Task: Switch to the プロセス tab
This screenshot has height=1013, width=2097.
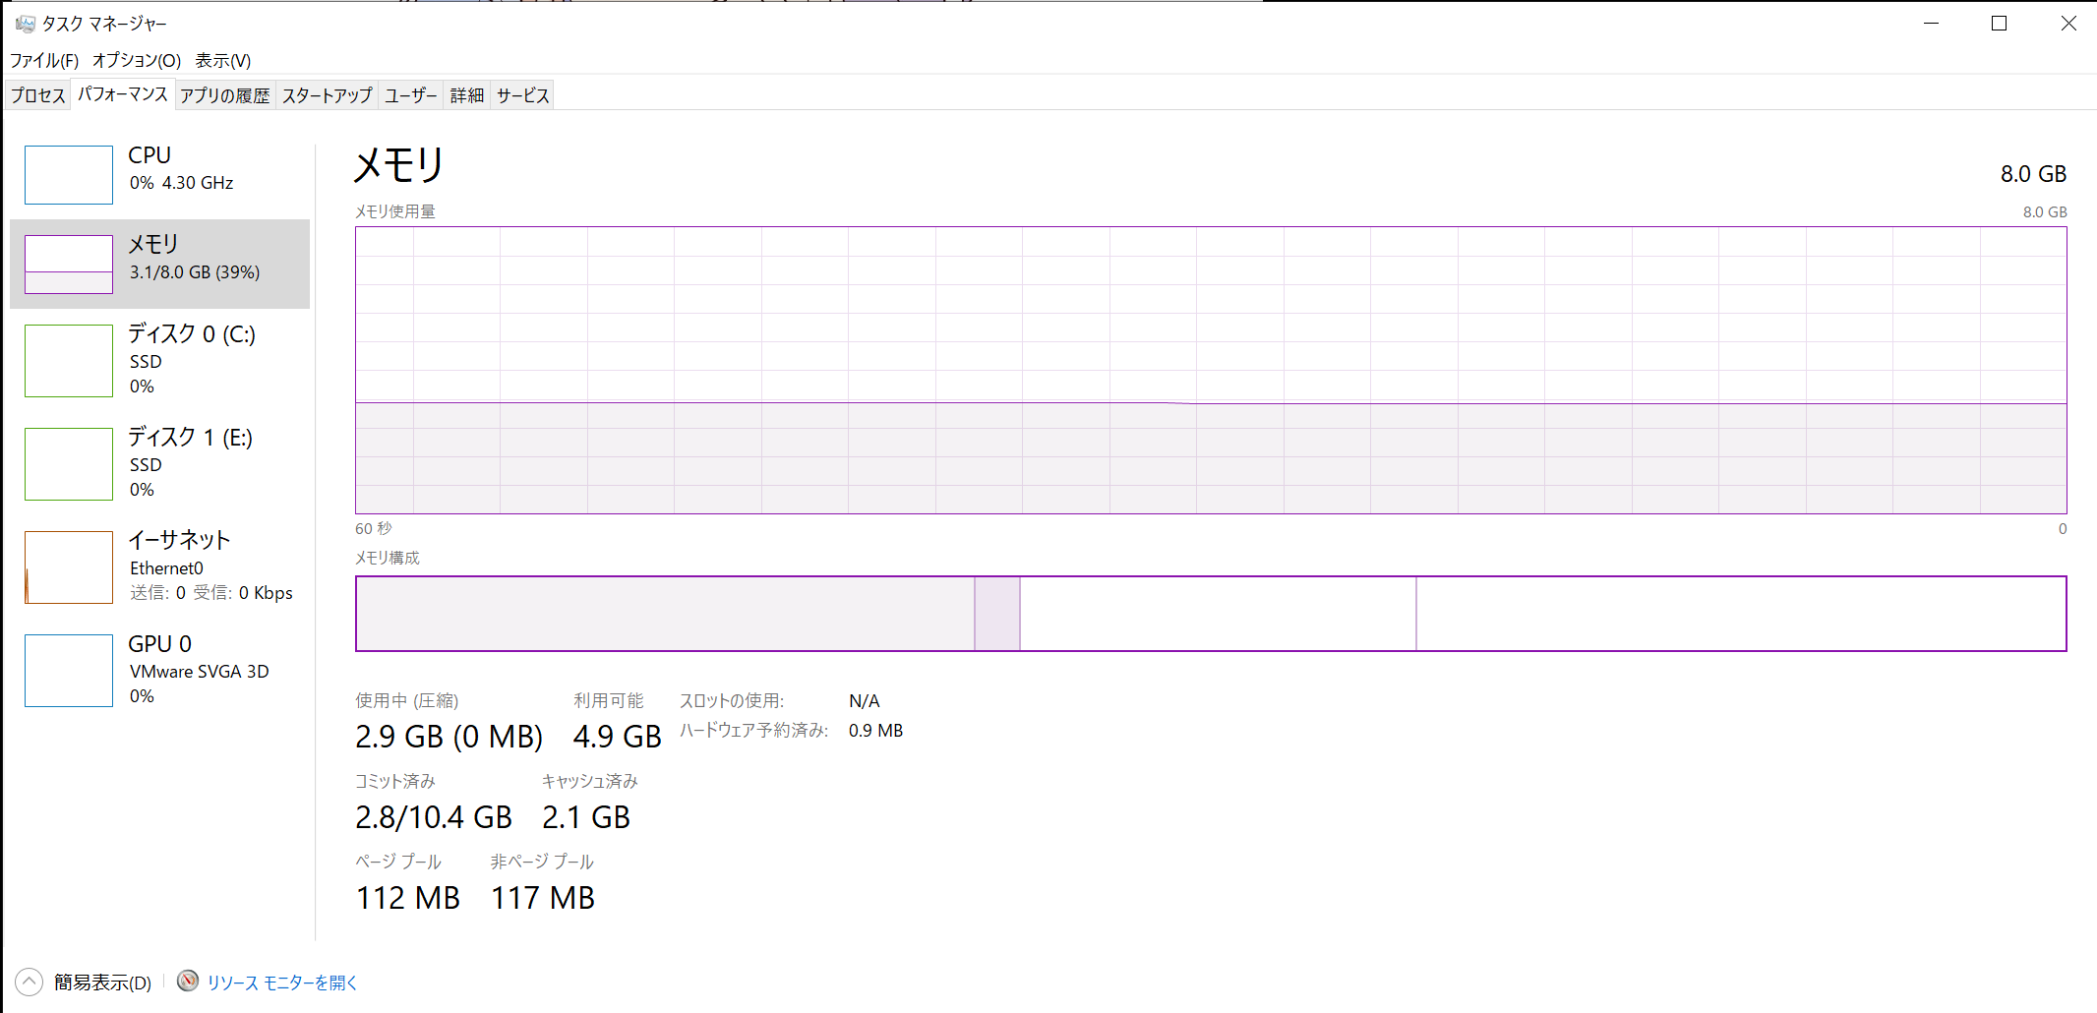Action: pyautogui.click(x=38, y=95)
